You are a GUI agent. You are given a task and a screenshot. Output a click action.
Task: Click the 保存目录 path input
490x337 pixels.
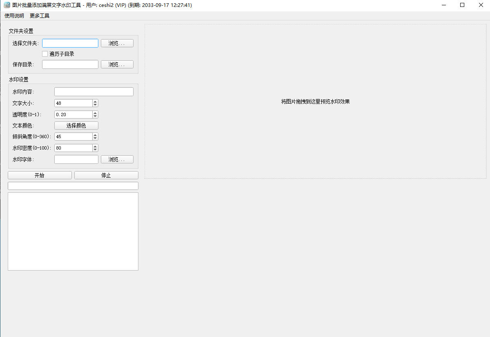(70, 64)
